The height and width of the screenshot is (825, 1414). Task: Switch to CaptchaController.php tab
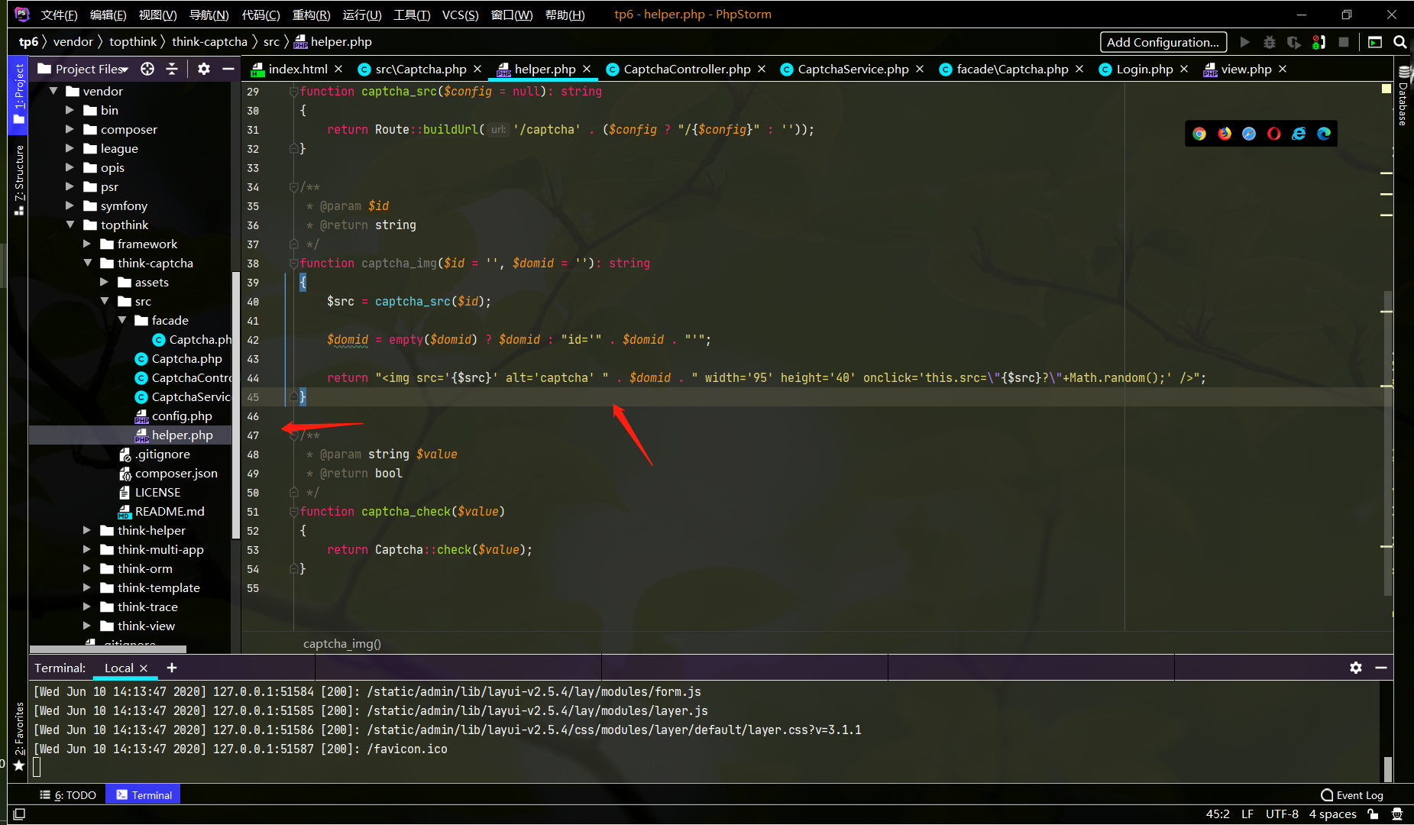pyautogui.click(x=687, y=69)
